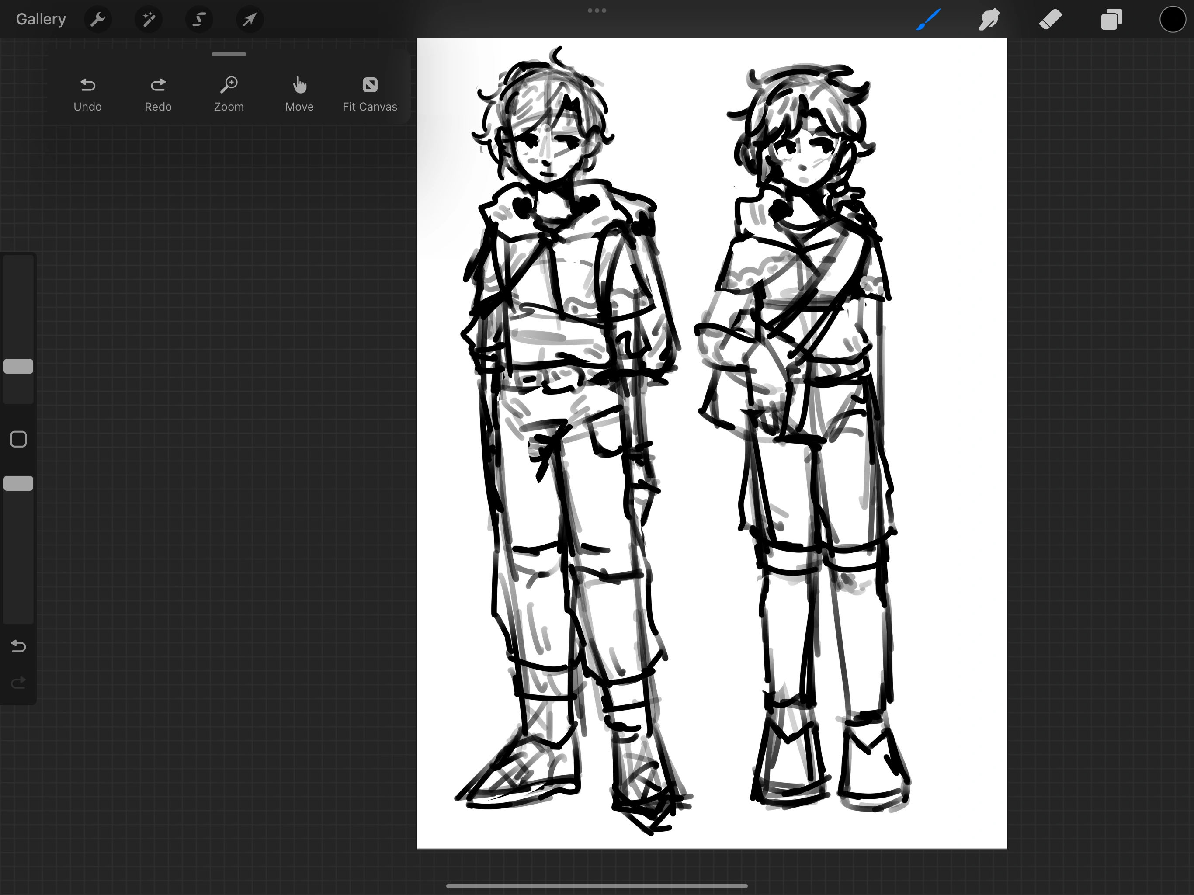Select the Eraser tool

(1050, 19)
